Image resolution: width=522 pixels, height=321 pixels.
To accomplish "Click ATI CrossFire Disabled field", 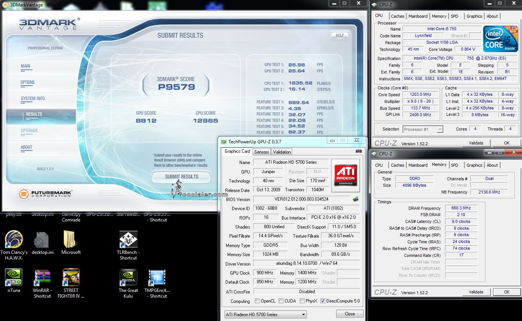I will [307, 292].
